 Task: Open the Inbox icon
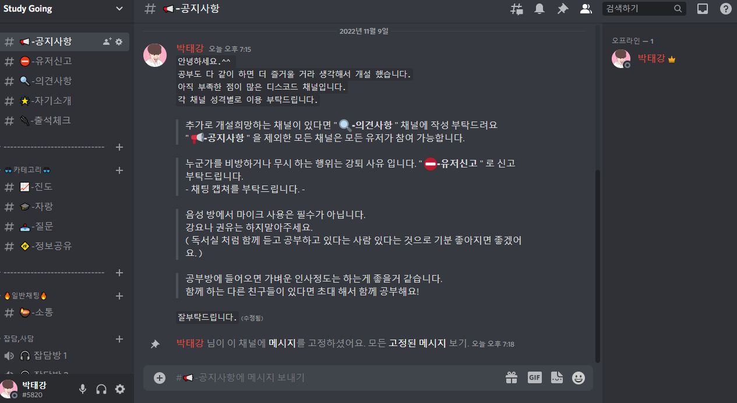[703, 9]
